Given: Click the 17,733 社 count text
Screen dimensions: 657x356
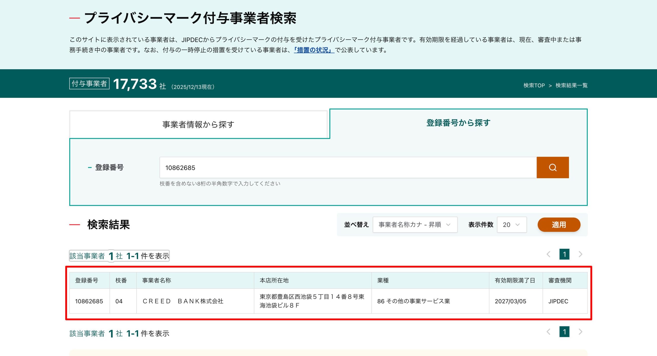Looking at the screenshot, I should 140,84.
